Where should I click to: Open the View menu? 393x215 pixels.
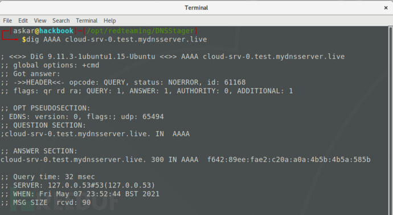coord(40,20)
